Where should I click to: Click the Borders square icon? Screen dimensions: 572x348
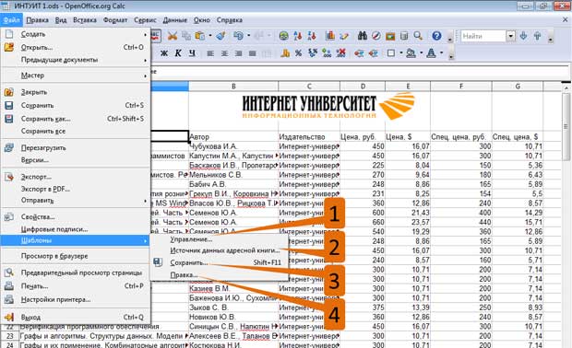coord(390,53)
